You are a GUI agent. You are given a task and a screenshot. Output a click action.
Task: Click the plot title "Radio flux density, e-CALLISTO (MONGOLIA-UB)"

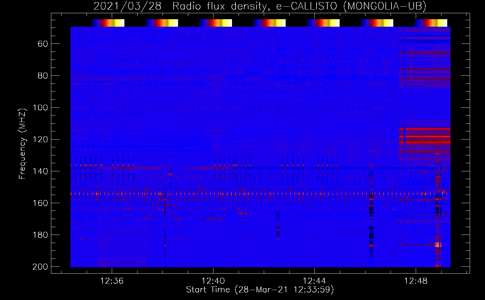(299, 6)
